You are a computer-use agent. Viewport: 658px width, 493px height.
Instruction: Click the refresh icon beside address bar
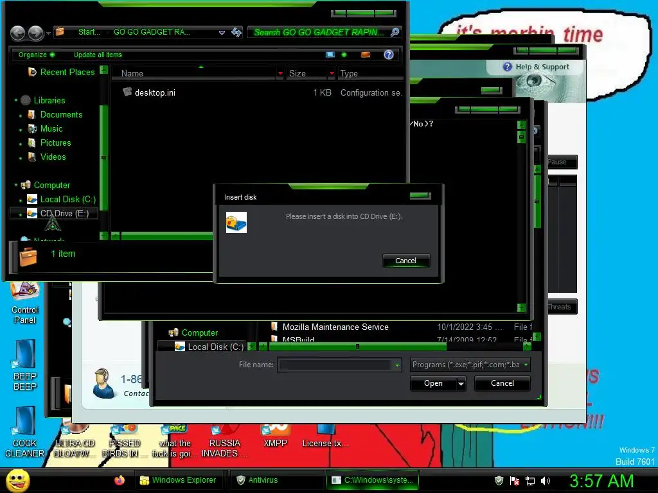(236, 32)
